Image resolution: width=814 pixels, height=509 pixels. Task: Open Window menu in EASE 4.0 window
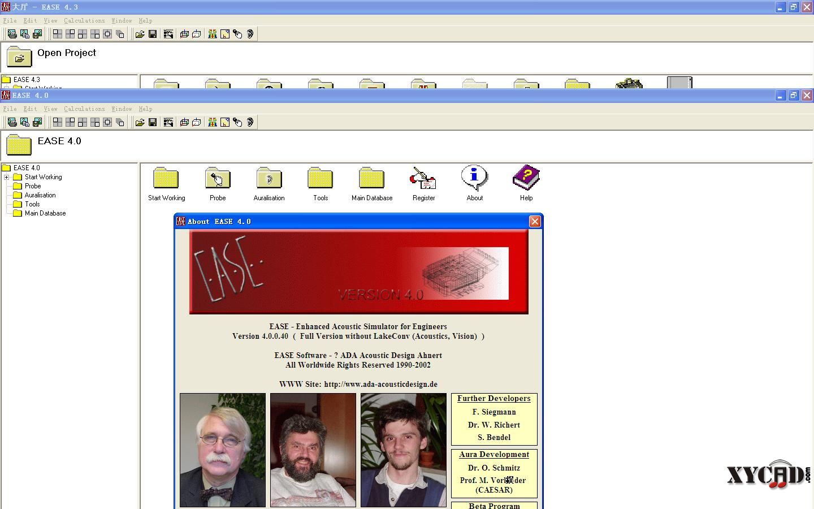coord(122,109)
